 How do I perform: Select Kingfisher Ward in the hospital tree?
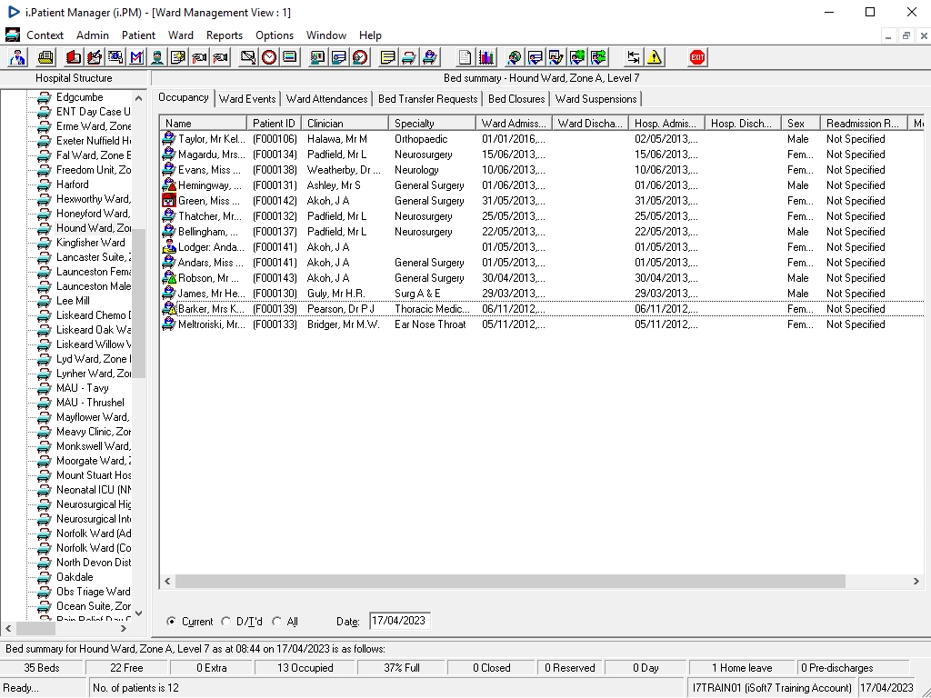point(90,242)
